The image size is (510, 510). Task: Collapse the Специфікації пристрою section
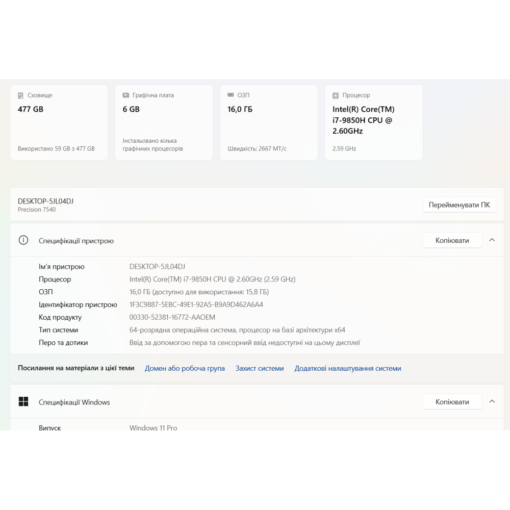tap(492, 240)
